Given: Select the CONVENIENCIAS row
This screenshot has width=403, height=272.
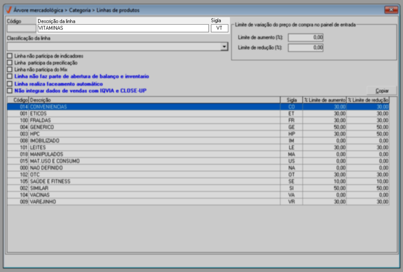Looking at the screenshot, I should coord(198,107).
